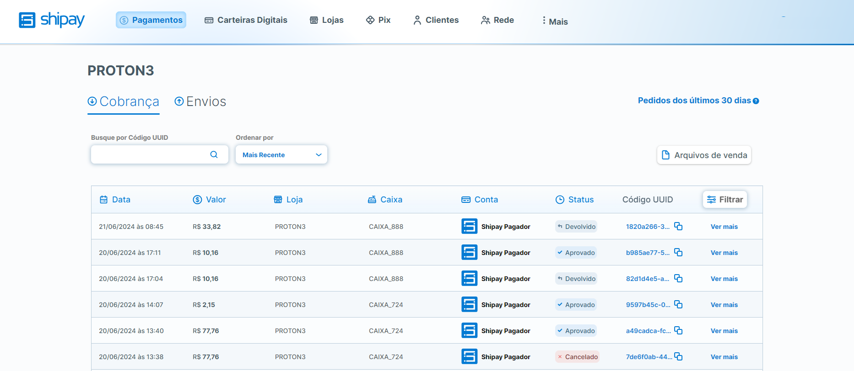Click Aprovado status of 20/06/2024 14:07 row

(x=576, y=305)
